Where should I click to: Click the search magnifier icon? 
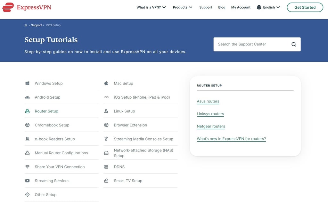294,45
